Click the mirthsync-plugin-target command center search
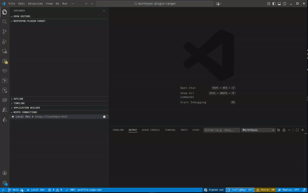308x193 pixels. (155, 3)
